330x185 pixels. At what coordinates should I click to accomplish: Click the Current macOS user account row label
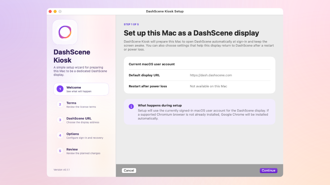coord(152,64)
